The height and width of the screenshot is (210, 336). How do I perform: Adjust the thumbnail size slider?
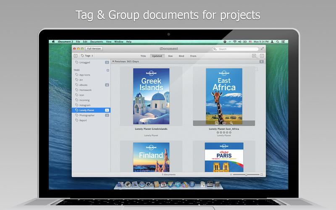pos(246,174)
